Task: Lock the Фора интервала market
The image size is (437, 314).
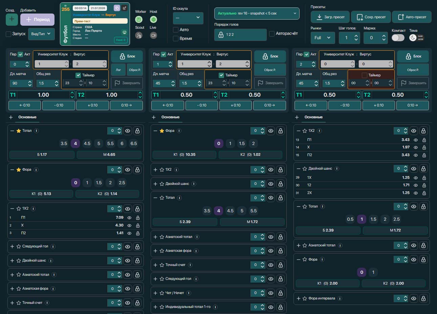Action: pyautogui.click(x=423, y=298)
